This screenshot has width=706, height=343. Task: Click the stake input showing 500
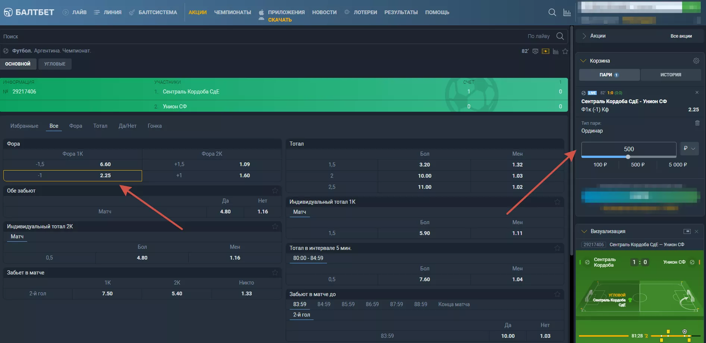[628, 149]
